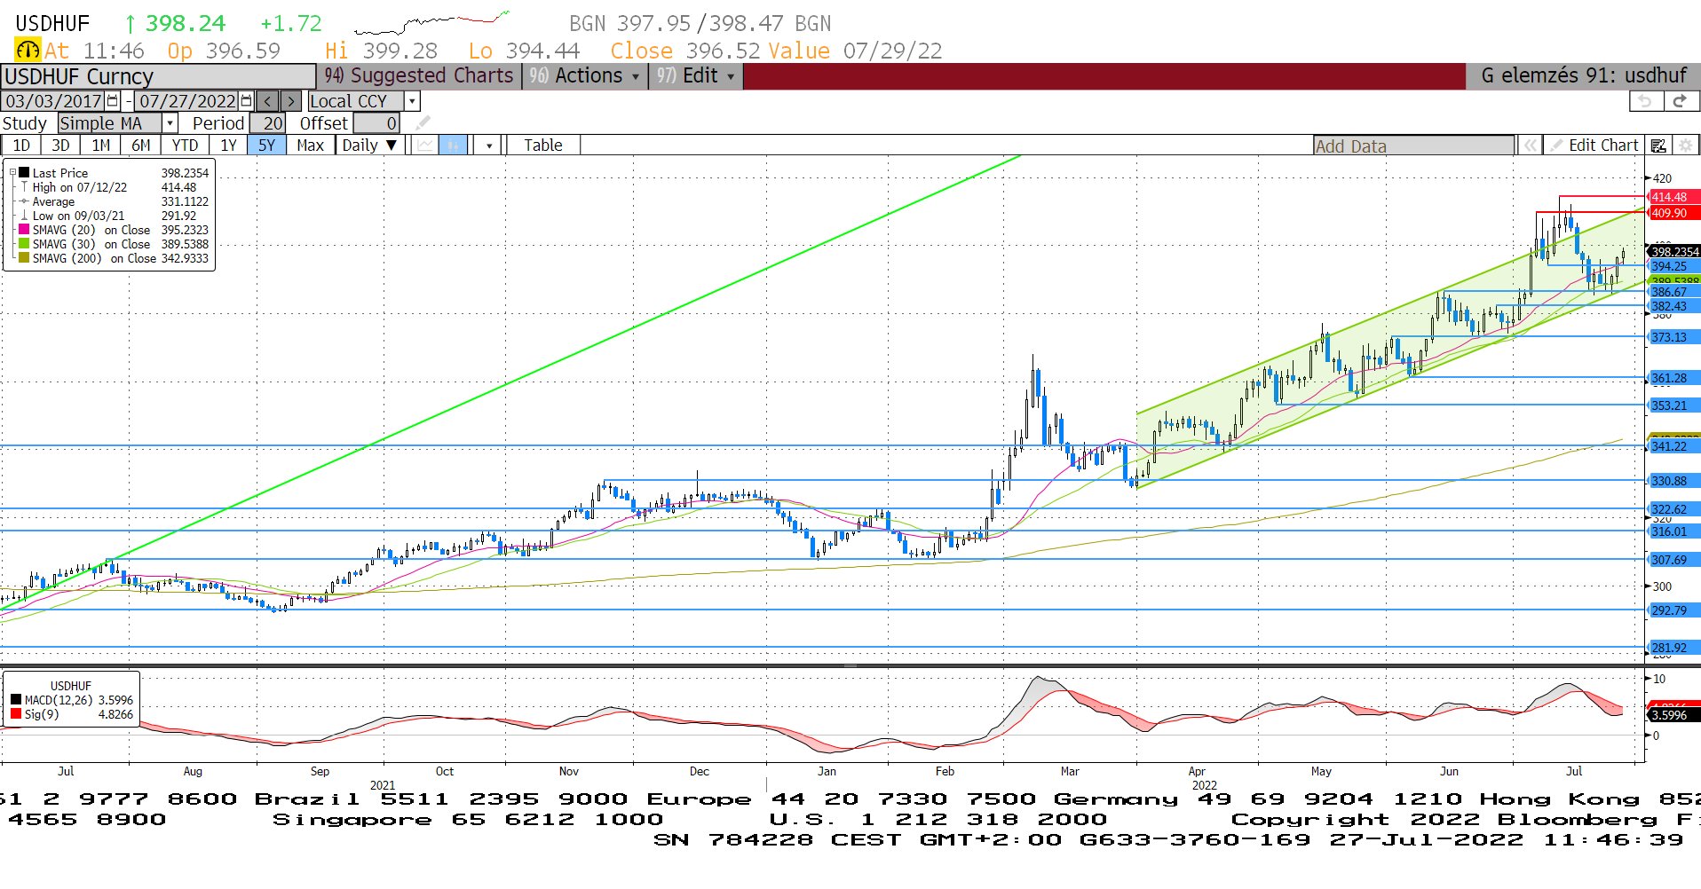Click the 361.28 blue level label
This screenshot has width=1701, height=889.
(x=1673, y=378)
